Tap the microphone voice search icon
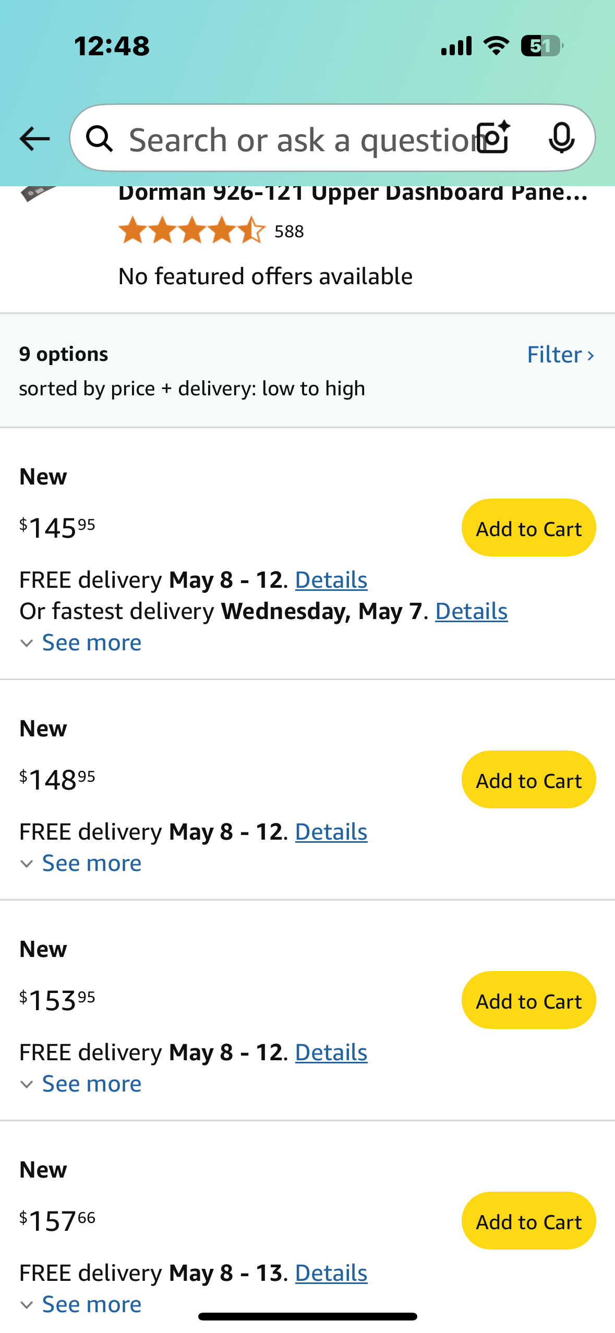Image resolution: width=615 pixels, height=1333 pixels. pos(561,138)
